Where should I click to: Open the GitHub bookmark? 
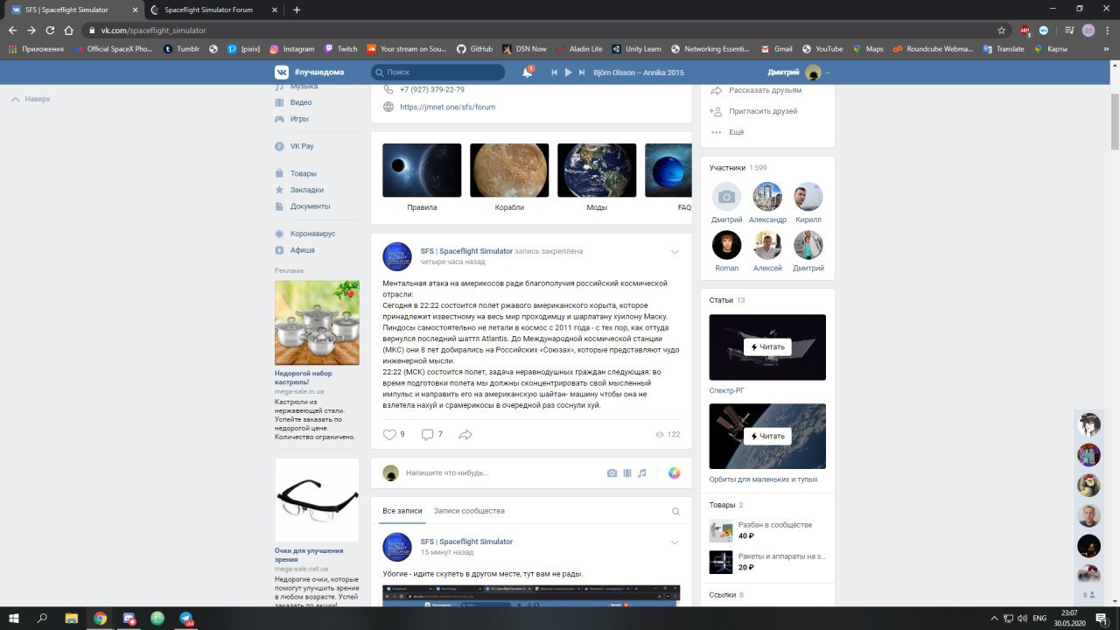click(474, 49)
